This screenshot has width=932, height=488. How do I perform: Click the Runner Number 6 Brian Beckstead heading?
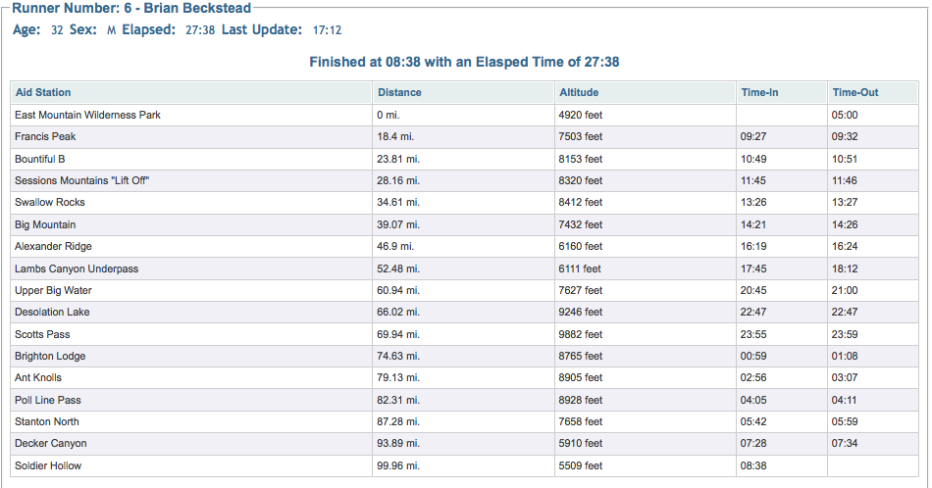131,8
